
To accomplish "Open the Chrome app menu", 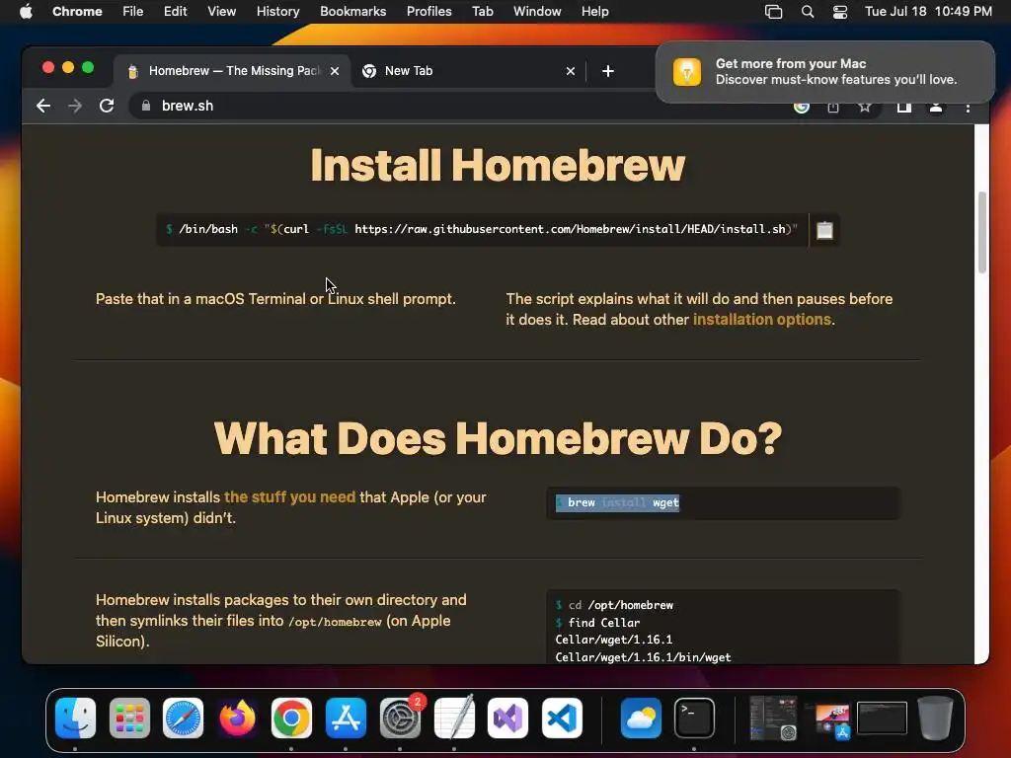I will tap(77, 12).
